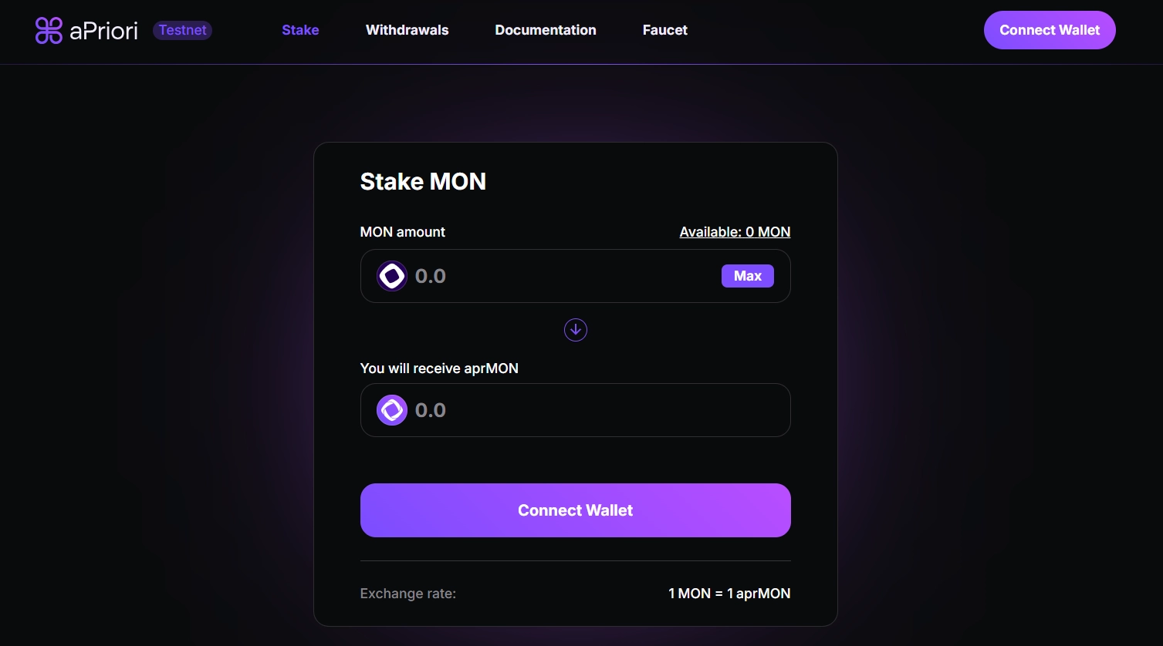Click the MON amount label
The image size is (1163, 646).
tap(402, 231)
